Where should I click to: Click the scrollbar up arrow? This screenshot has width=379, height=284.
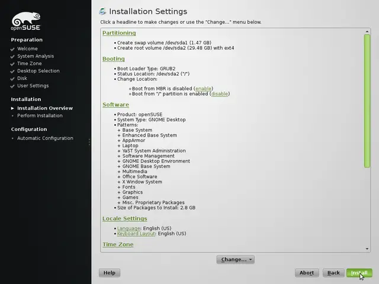coord(367,31)
